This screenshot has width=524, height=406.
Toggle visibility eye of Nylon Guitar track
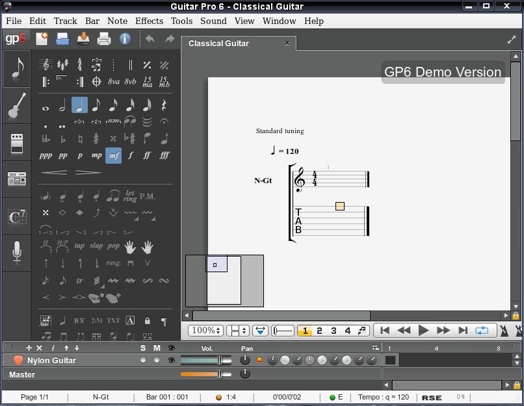coord(172,361)
